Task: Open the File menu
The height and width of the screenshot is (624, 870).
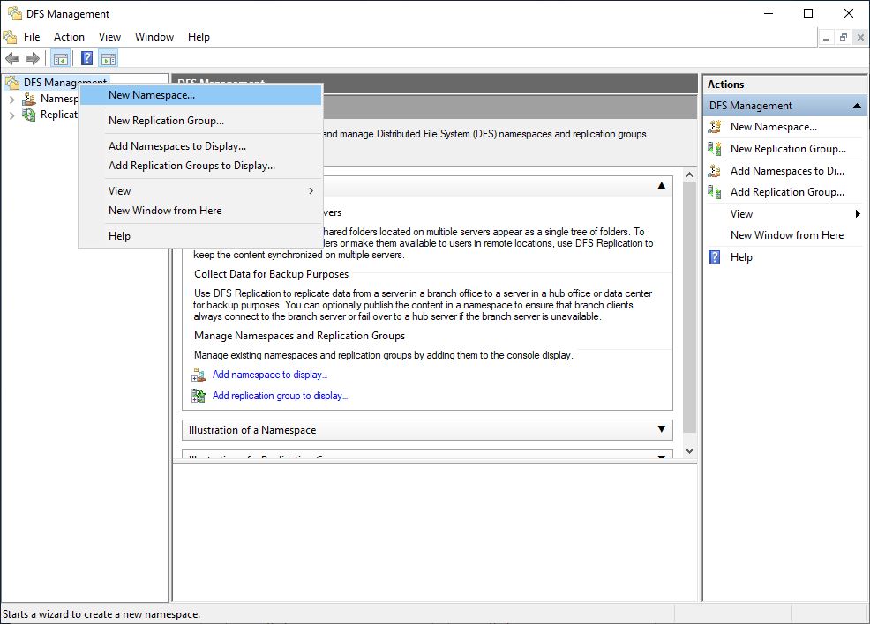Action: click(x=32, y=37)
